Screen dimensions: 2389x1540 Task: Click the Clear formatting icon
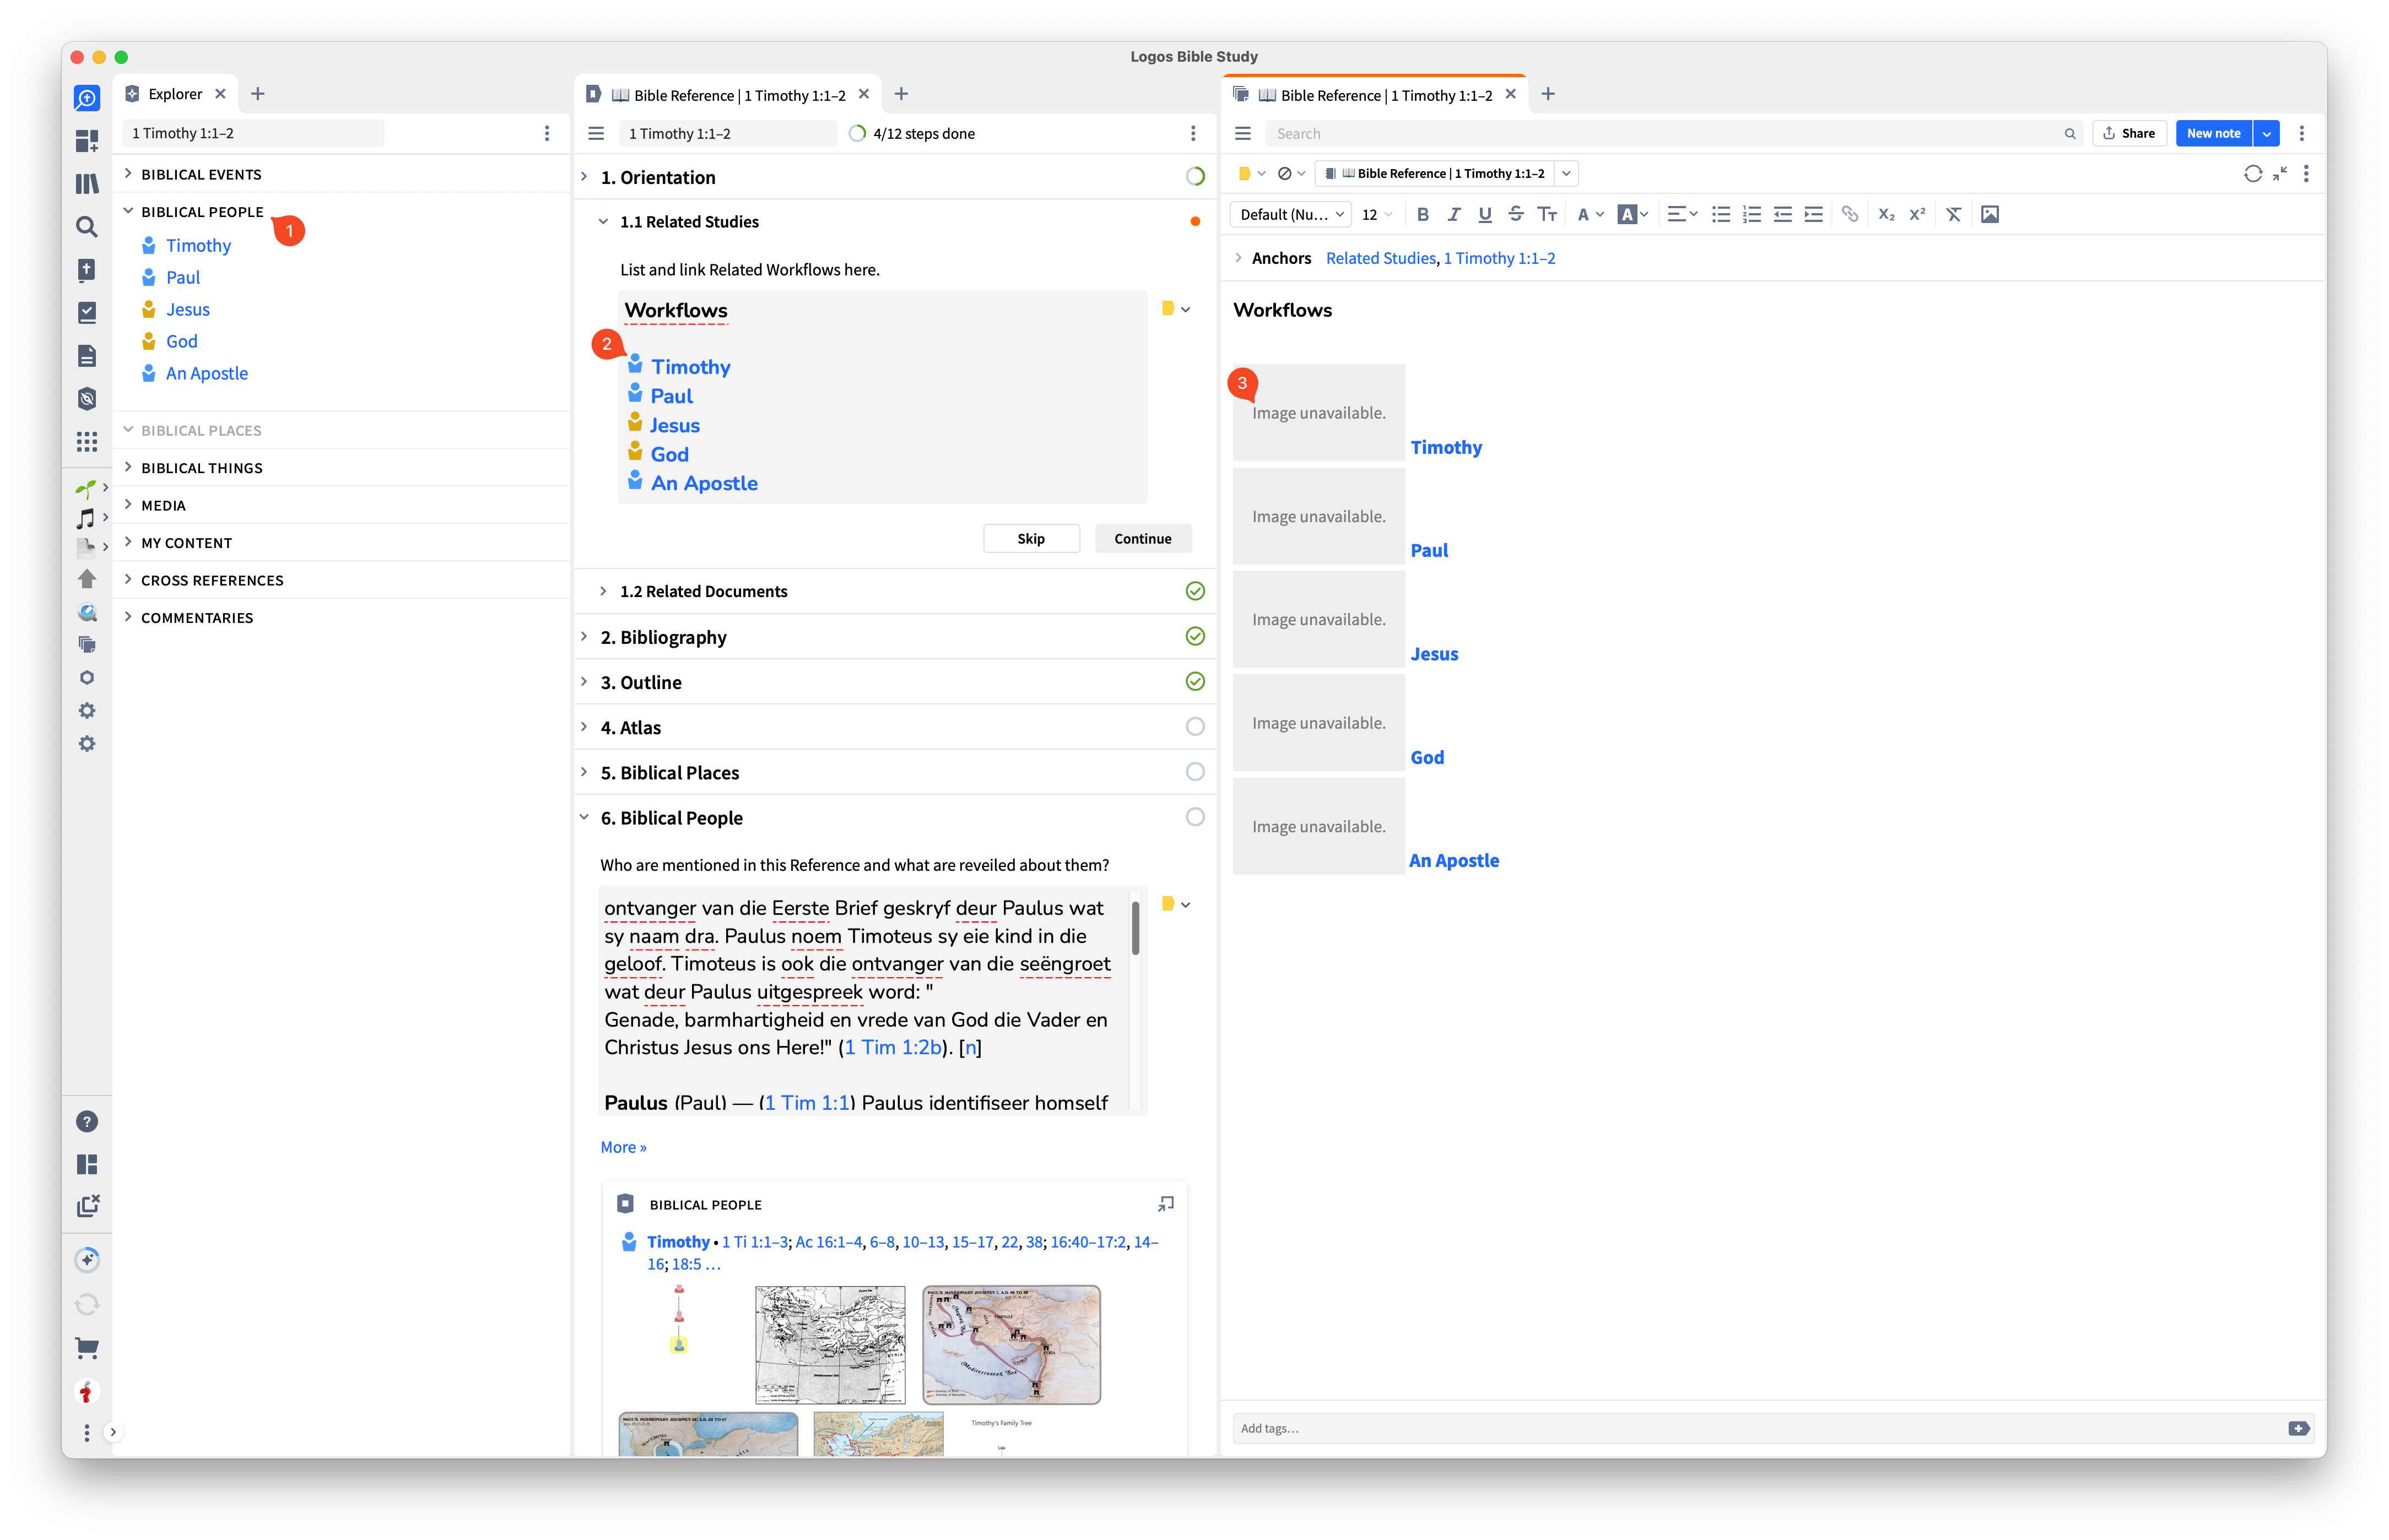tap(1953, 214)
